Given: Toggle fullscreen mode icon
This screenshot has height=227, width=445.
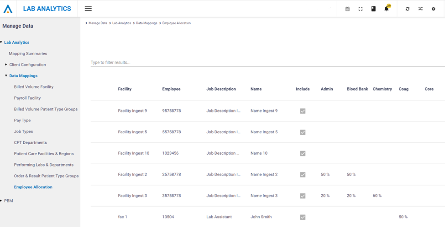Looking at the screenshot, I should pyautogui.click(x=360, y=9).
